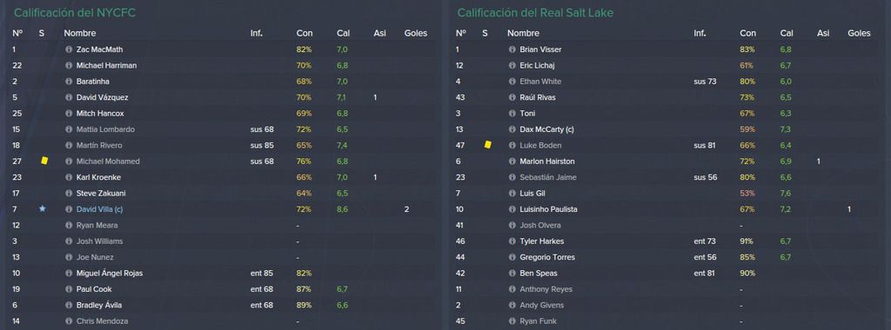This screenshot has height=330, width=891.
Task: Click info icon beside Tyler Harkes
Action: (512, 241)
